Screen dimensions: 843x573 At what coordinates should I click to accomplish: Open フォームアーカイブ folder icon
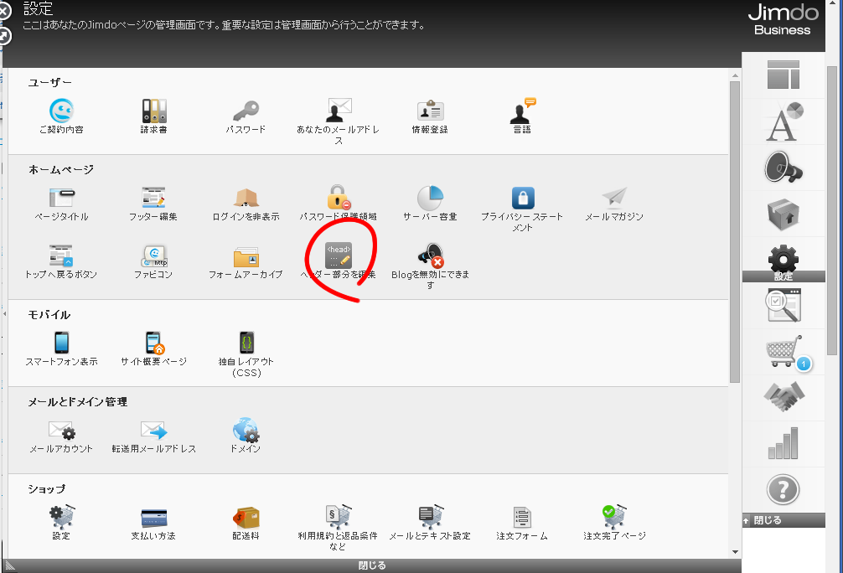[246, 257]
